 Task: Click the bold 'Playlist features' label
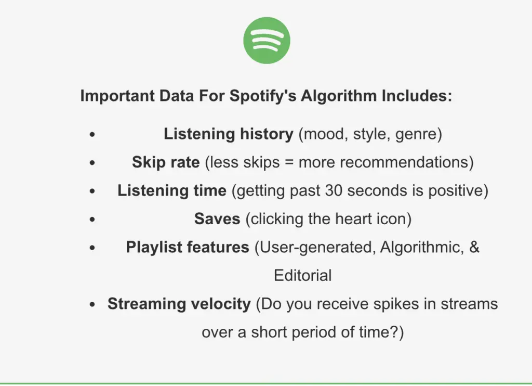pos(188,247)
